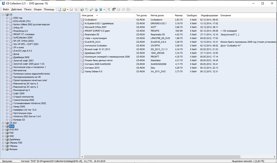Image resolution: width=277 pixels, height=163 pixels.
Task: Click the description cell '+ 130 словарей'
Action: [x=228, y=31]
